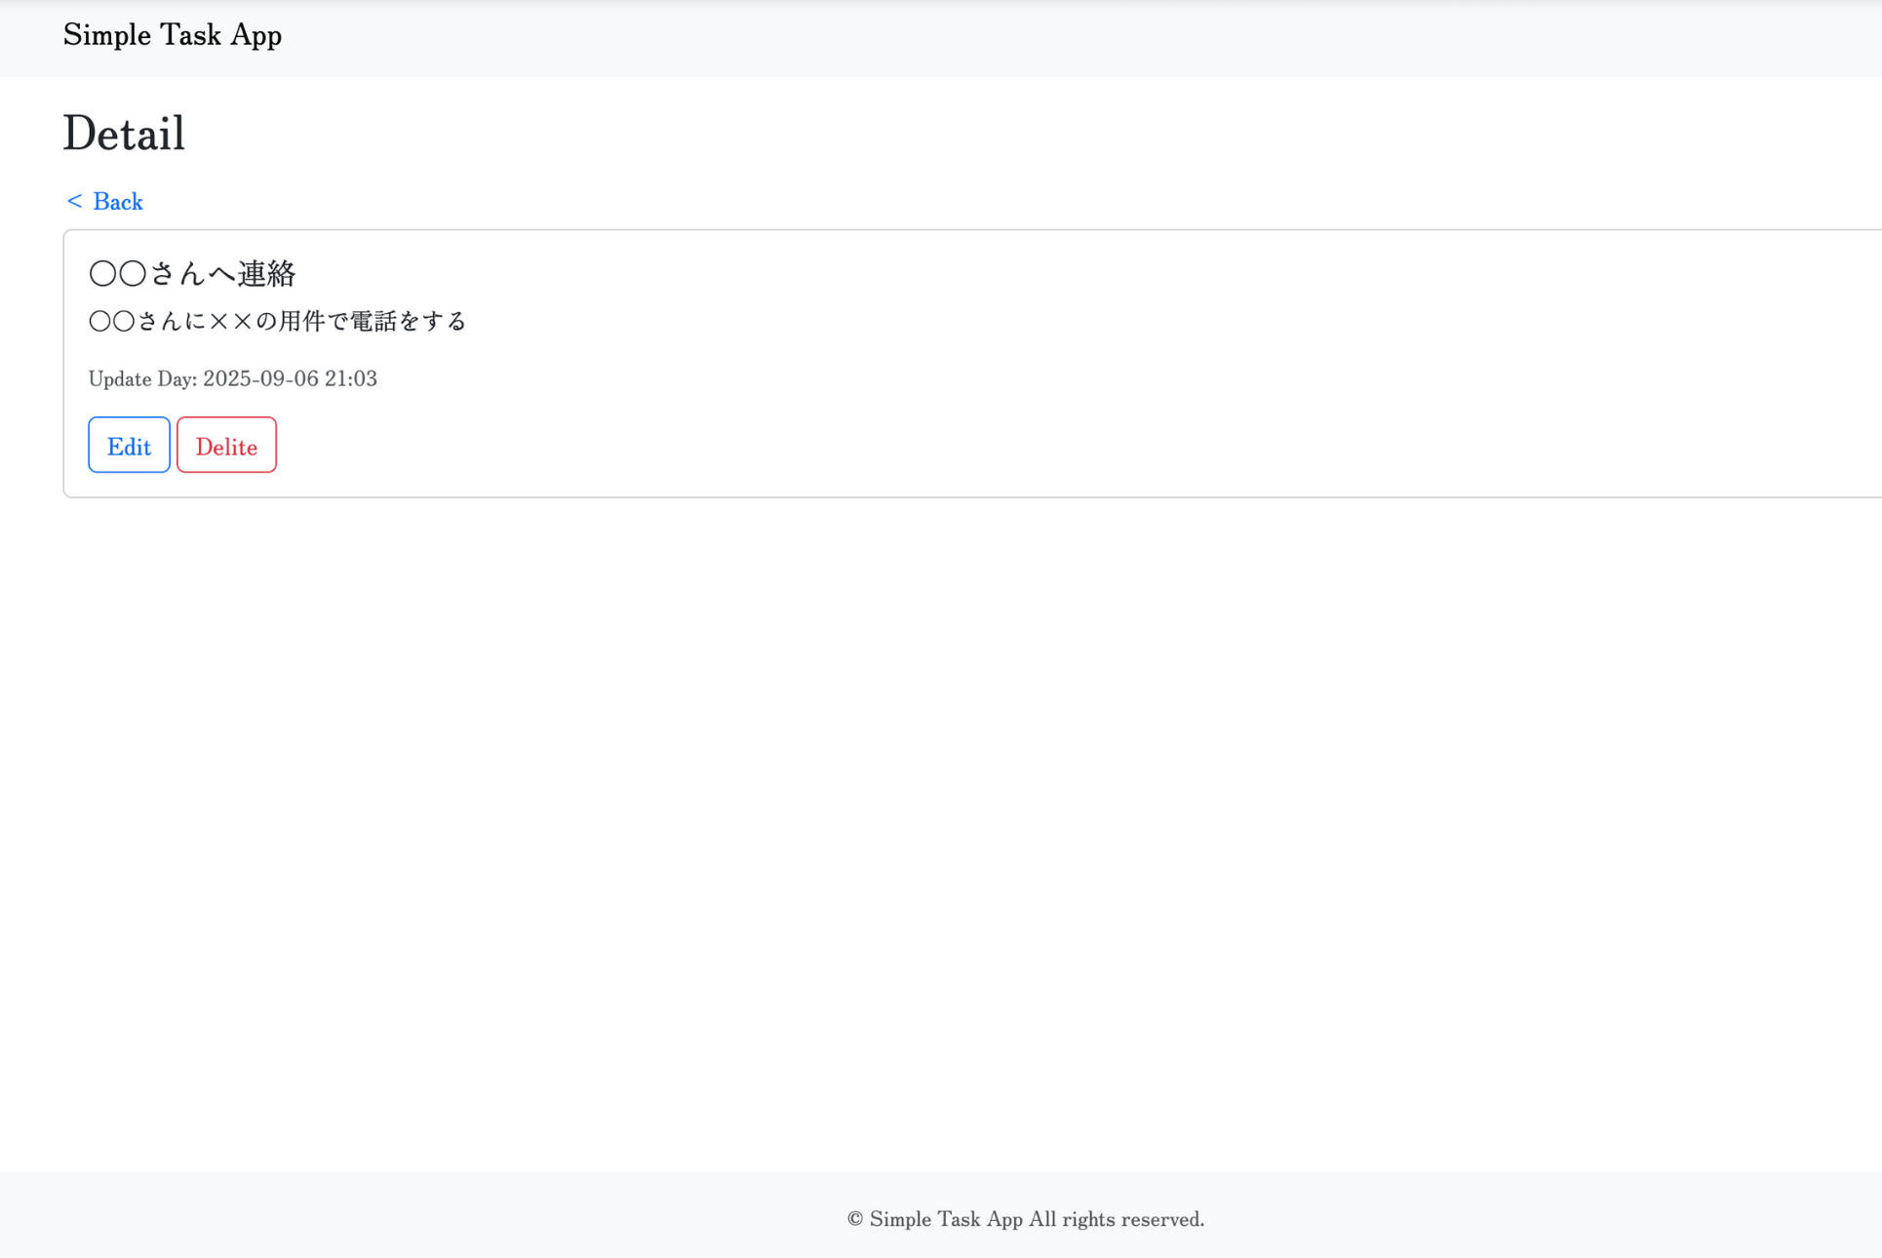Click the task title 〇〇さんへ連絡
The height and width of the screenshot is (1258, 1882).
[x=191, y=274]
